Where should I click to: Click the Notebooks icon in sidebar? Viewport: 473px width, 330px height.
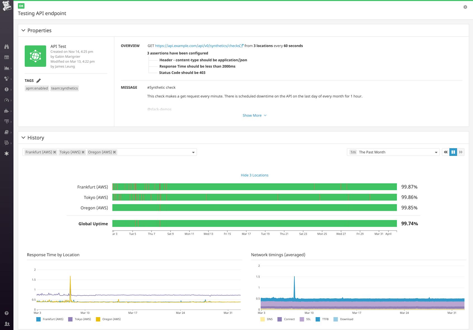tap(7, 132)
